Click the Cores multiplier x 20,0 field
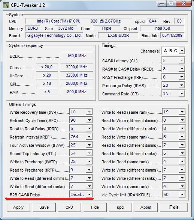Viewport: 194px width, 220px height. click(x=47, y=67)
